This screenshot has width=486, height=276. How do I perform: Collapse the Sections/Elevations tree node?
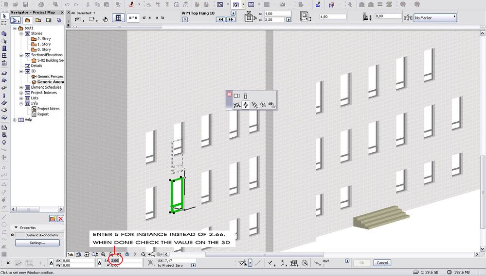tap(21, 55)
